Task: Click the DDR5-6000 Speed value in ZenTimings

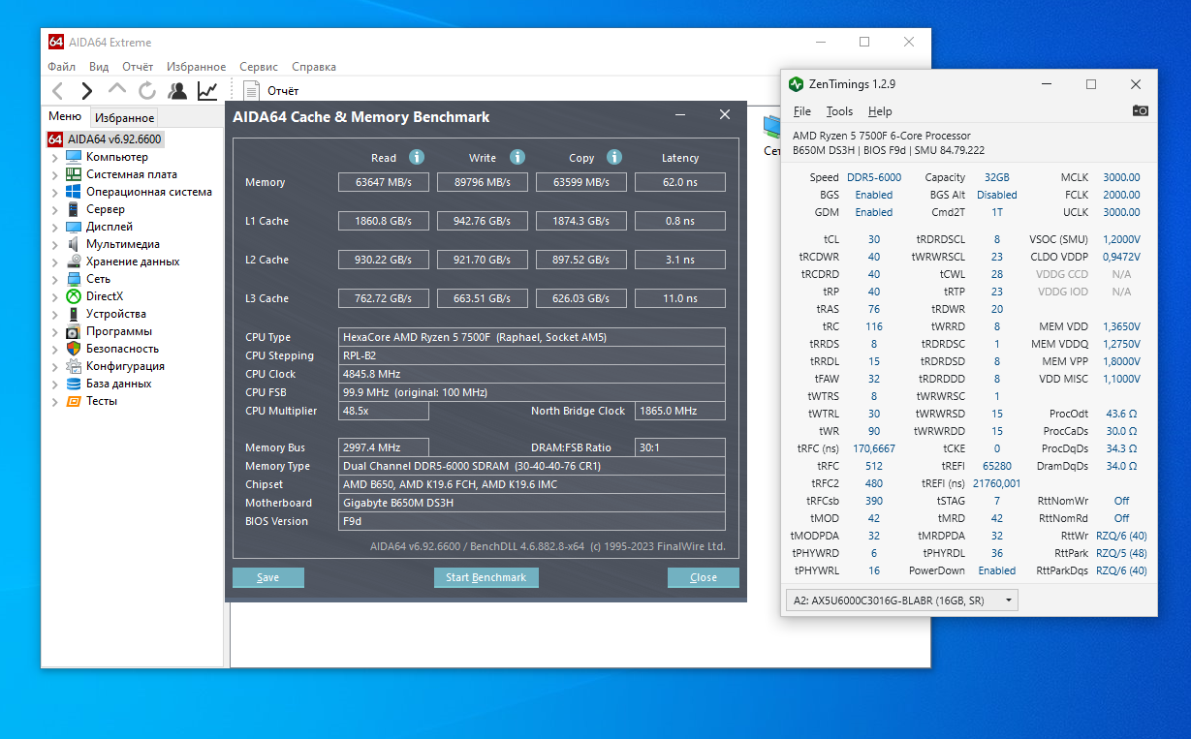Action: click(874, 177)
